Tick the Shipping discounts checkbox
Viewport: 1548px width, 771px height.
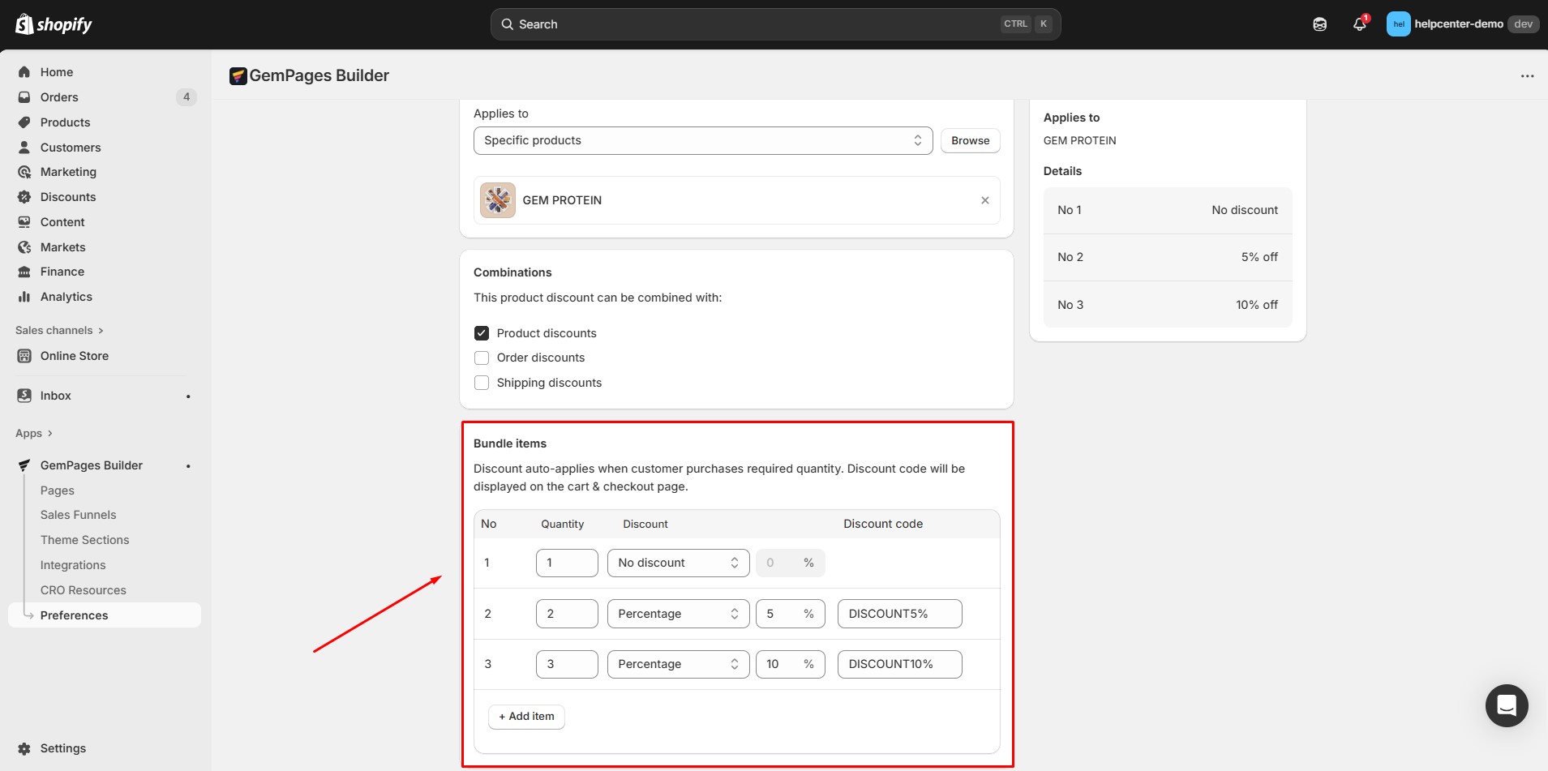[x=482, y=383]
